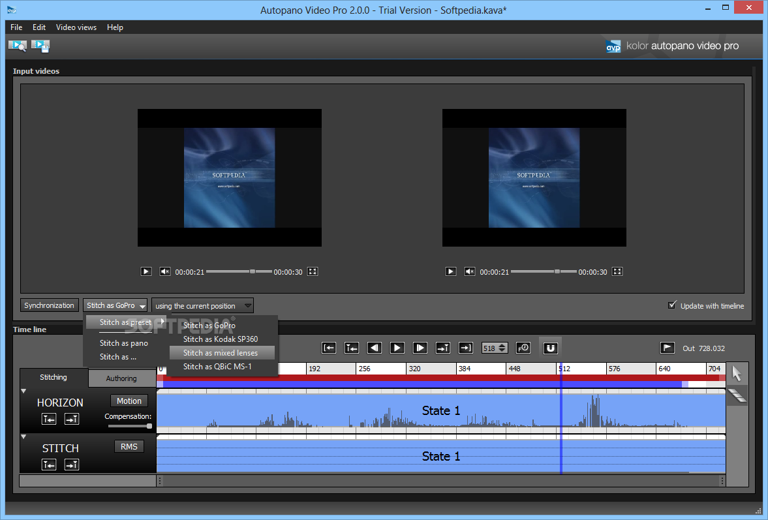
Task: Click the STITCH State 1 track
Action: [x=441, y=456]
